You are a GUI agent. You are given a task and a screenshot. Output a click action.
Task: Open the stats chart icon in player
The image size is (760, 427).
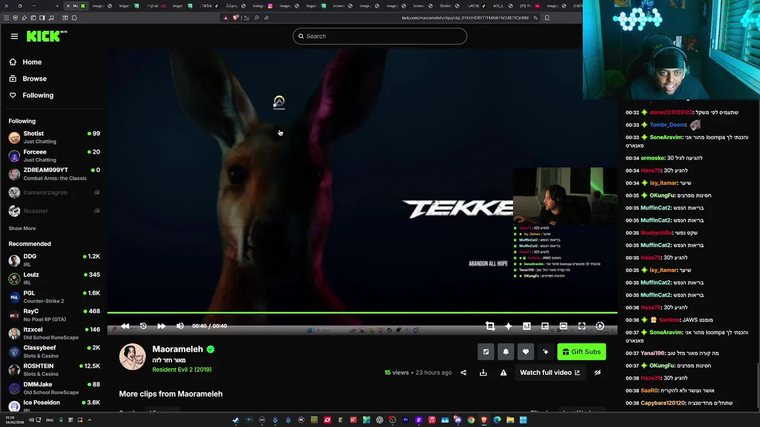coord(527,326)
